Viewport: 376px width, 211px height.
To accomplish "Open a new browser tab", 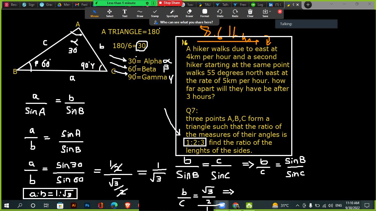I will (308, 5).
